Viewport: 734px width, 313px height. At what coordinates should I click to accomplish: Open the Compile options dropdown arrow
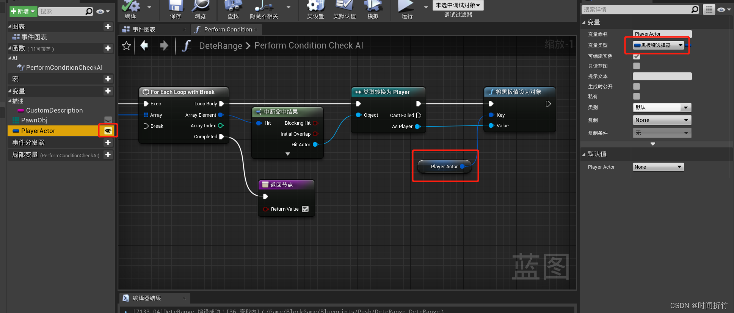(149, 7)
